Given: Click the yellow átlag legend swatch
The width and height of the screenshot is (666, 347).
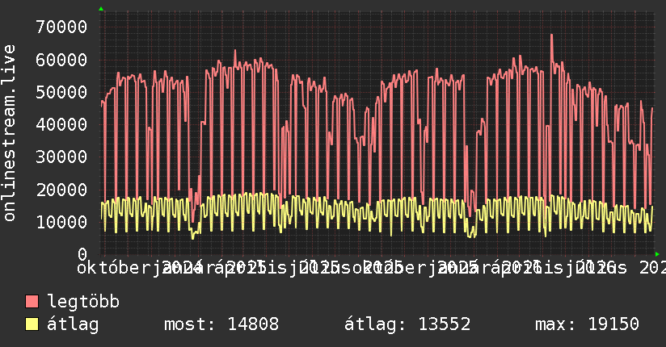Looking at the screenshot, I should pos(32,324).
